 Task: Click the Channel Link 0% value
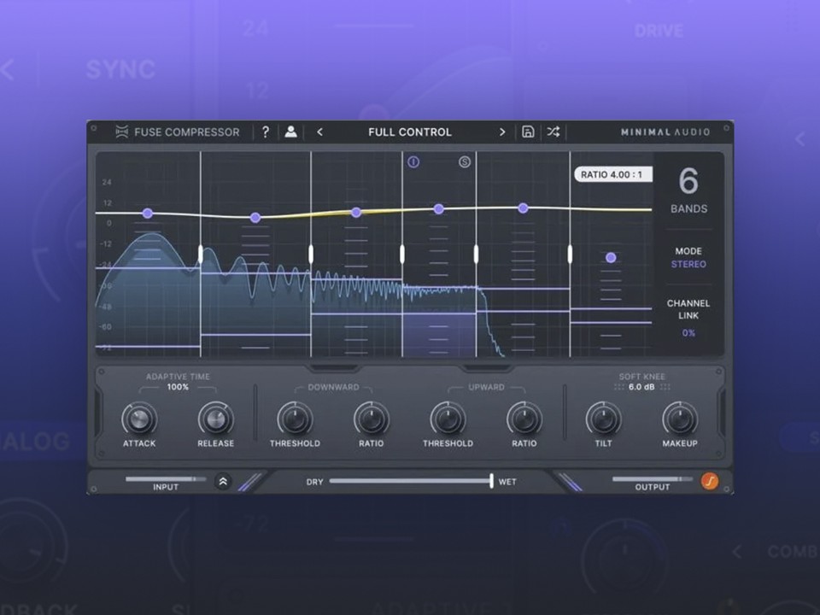(x=688, y=333)
